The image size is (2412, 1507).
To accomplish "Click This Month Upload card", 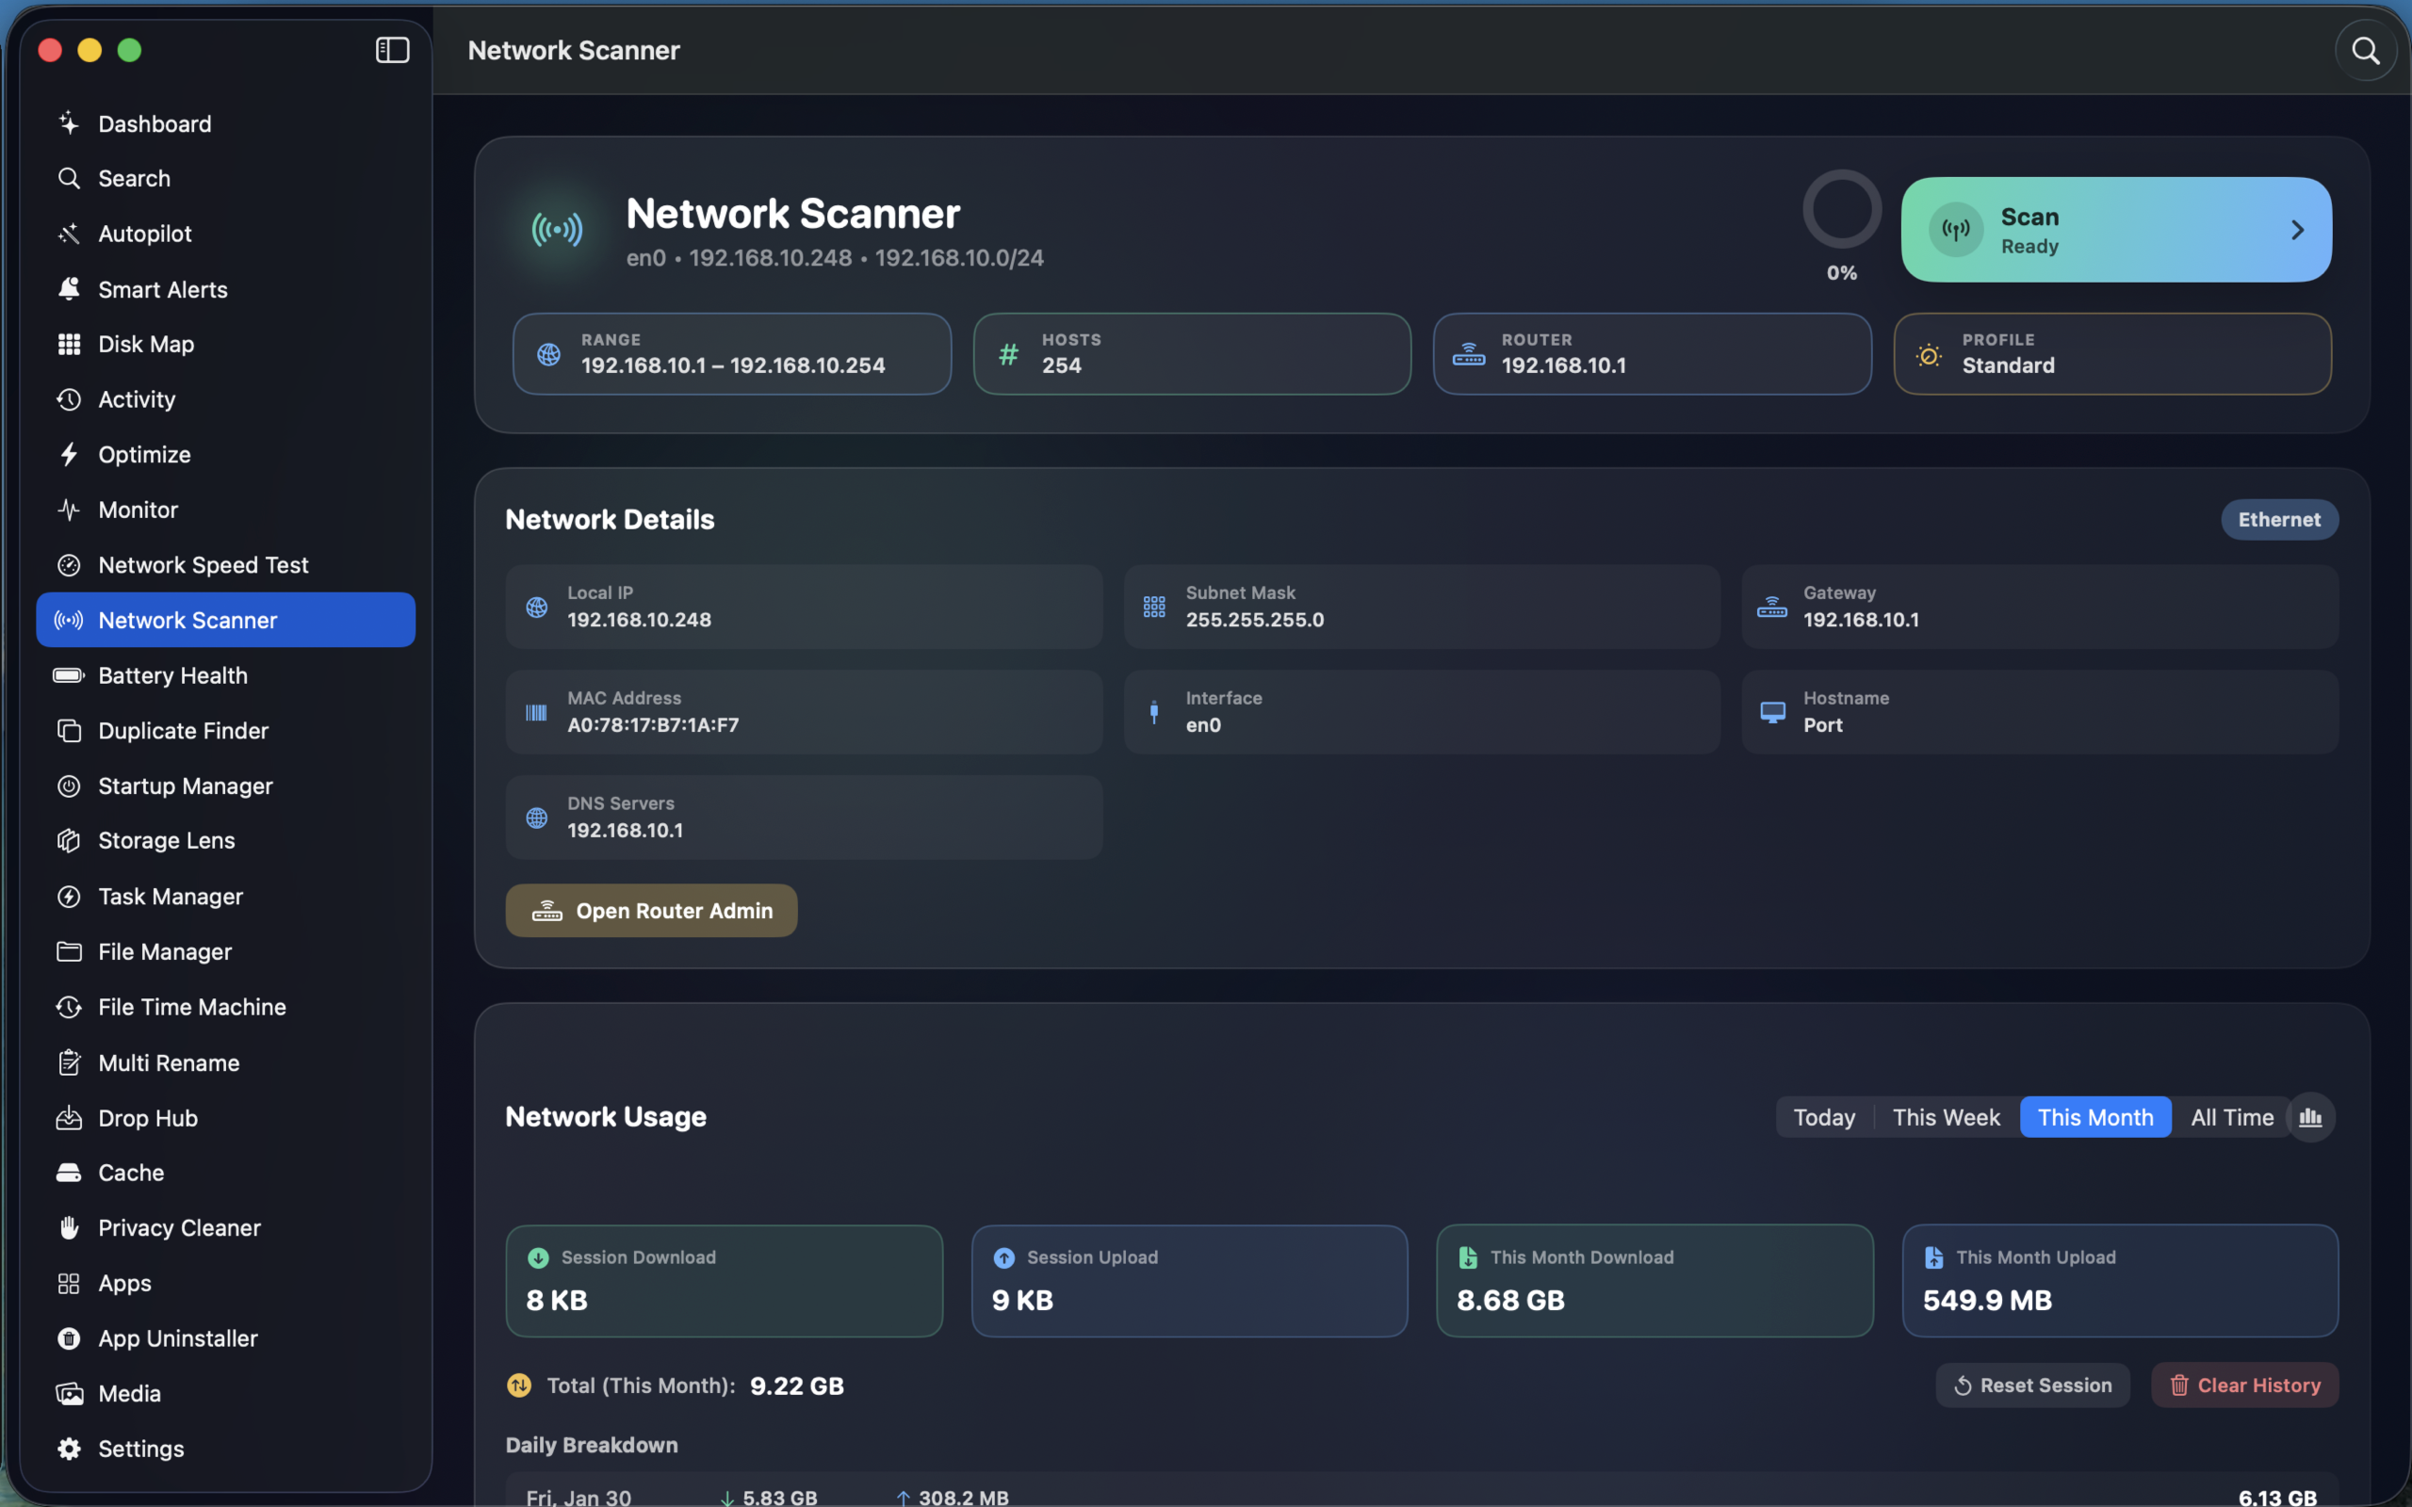I will (x=2120, y=1281).
